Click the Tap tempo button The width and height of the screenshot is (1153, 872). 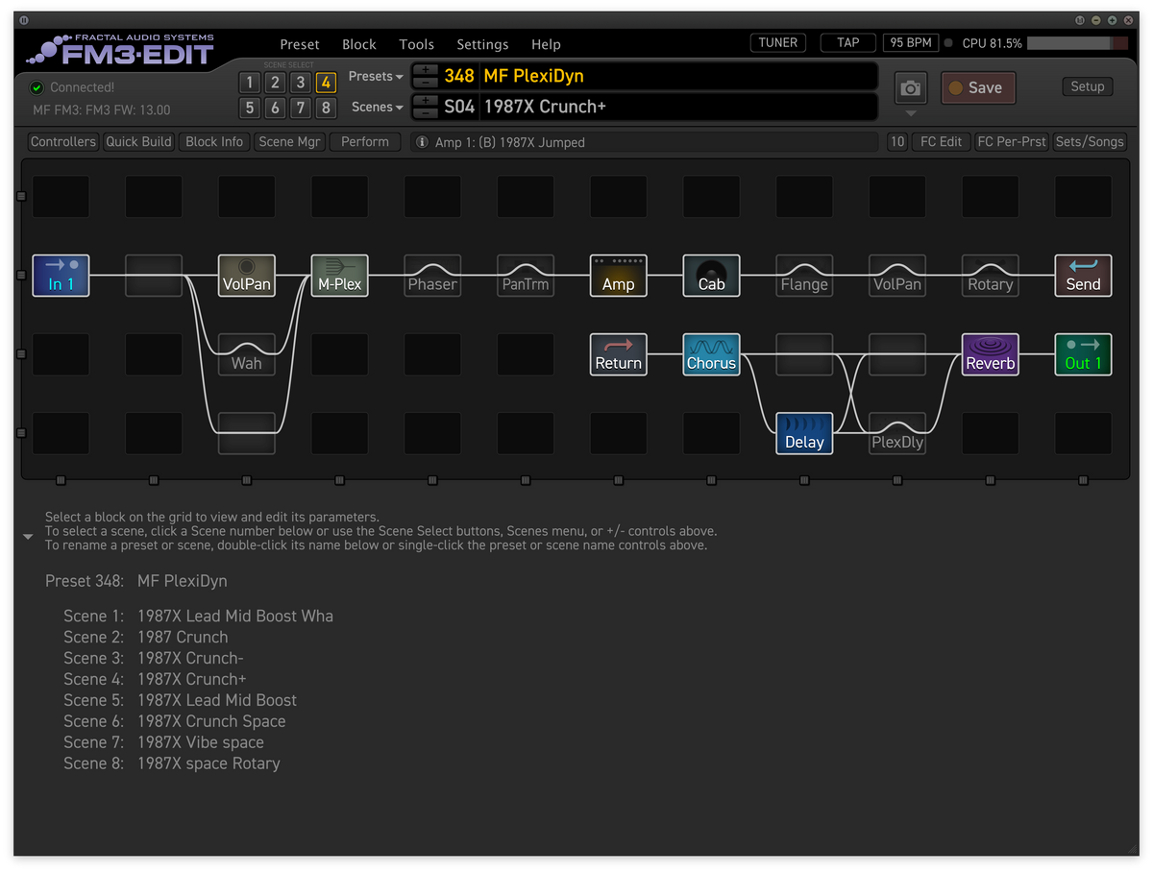(847, 42)
